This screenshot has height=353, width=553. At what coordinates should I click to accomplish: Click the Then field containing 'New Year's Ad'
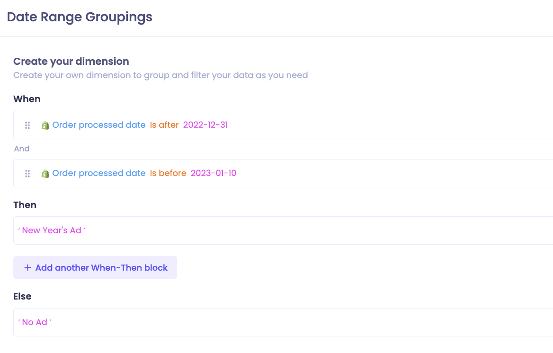click(283, 230)
